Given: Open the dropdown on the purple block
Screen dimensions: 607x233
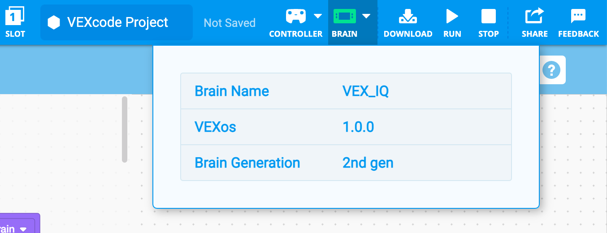Looking at the screenshot, I should point(23,229).
